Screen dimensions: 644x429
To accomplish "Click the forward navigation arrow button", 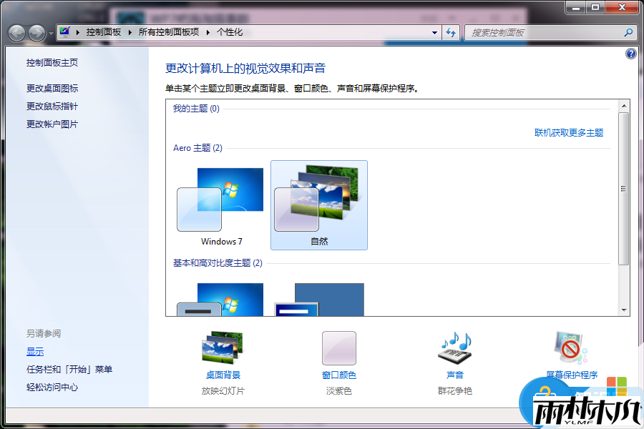I will point(36,33).
